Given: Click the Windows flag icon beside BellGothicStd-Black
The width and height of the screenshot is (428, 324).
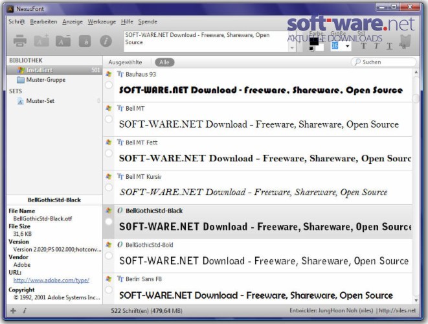Looking at the screenshot, I should point(108,211).
